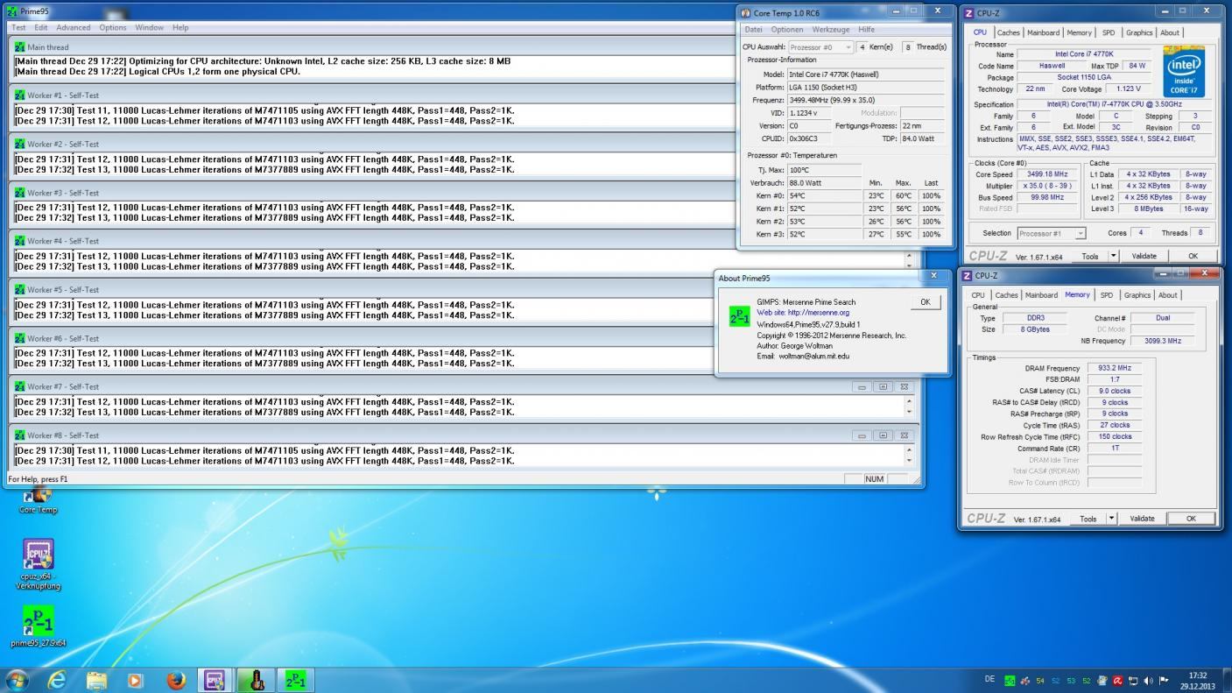This screenshot has width=1232, height=693.
Task: Click Worker #5 Self-Test window icon
Action: 19,290
